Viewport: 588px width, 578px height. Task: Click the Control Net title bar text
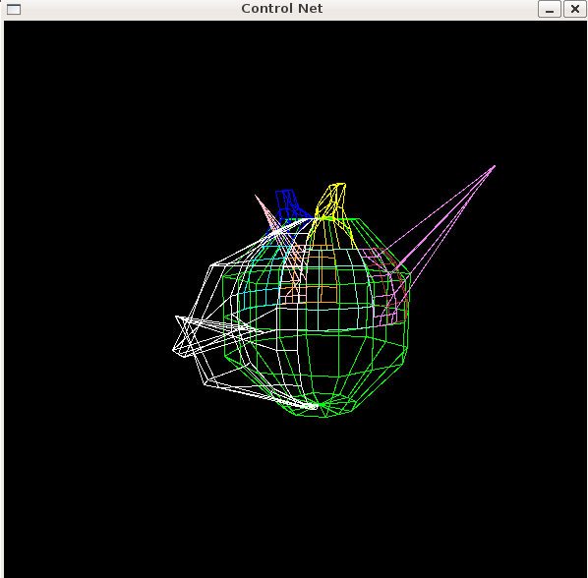[281, 8]
